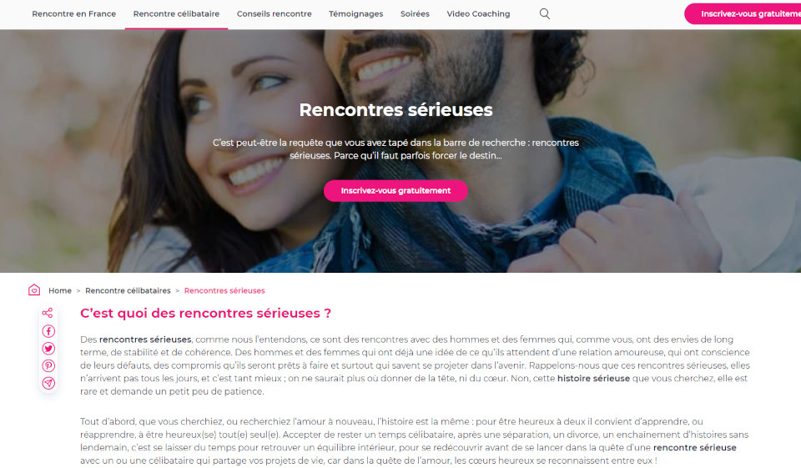Go to Home breadcrumb link
The height and width of the screenshot is (468, 801).
[x=60, y=290]
